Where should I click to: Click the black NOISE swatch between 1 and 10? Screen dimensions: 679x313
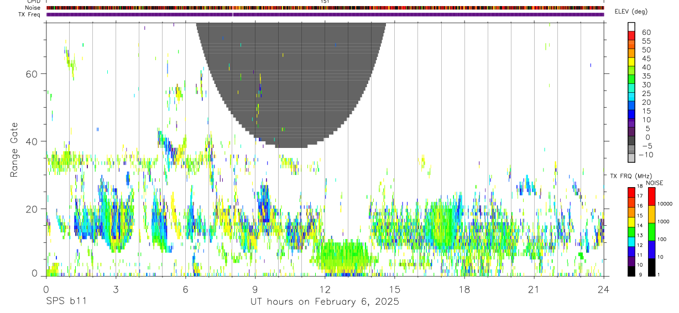(x=652, y=267)
